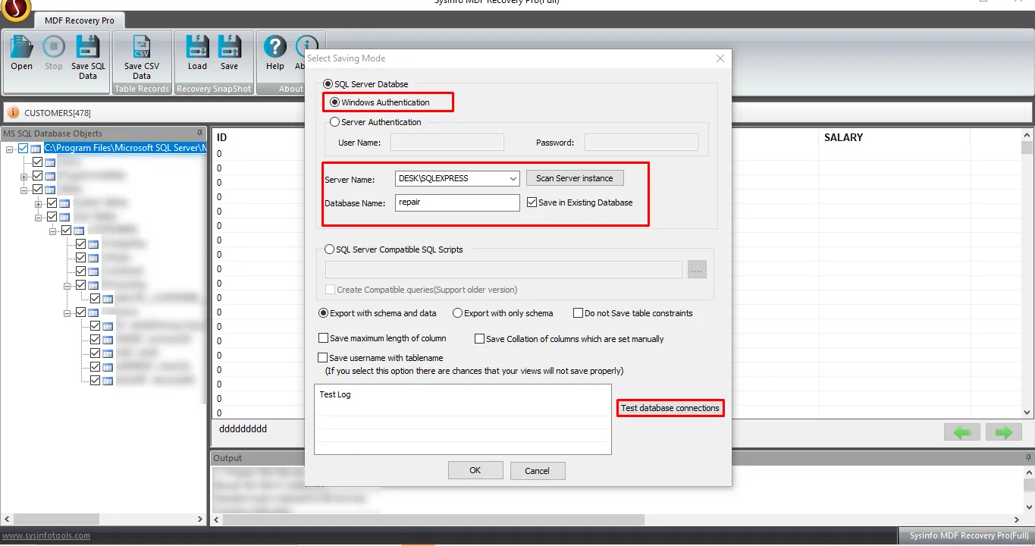Click the Save CSV Data icon
This screenshot has height=546, width=1035.
coord(142,58)
